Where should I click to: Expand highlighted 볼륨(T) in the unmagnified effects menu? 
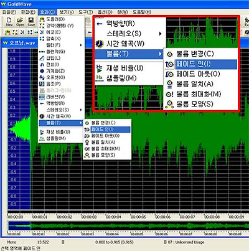[x=62, y=123]
